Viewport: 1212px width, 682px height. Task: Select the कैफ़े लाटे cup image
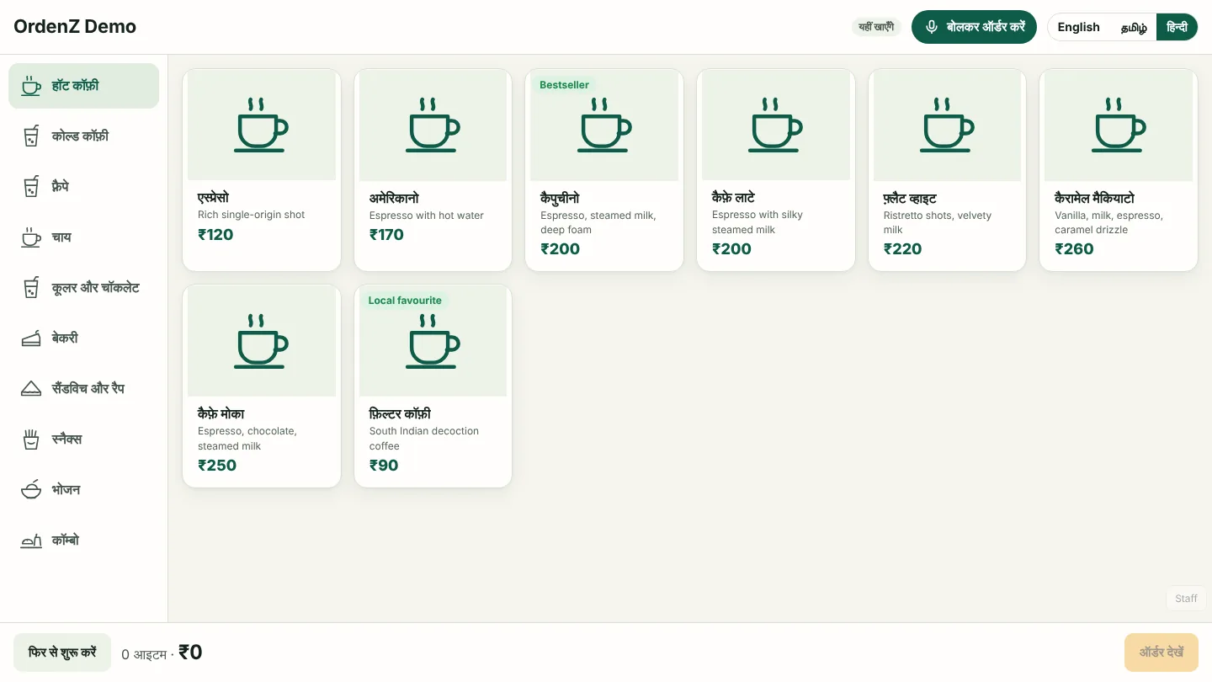(776, 125)
